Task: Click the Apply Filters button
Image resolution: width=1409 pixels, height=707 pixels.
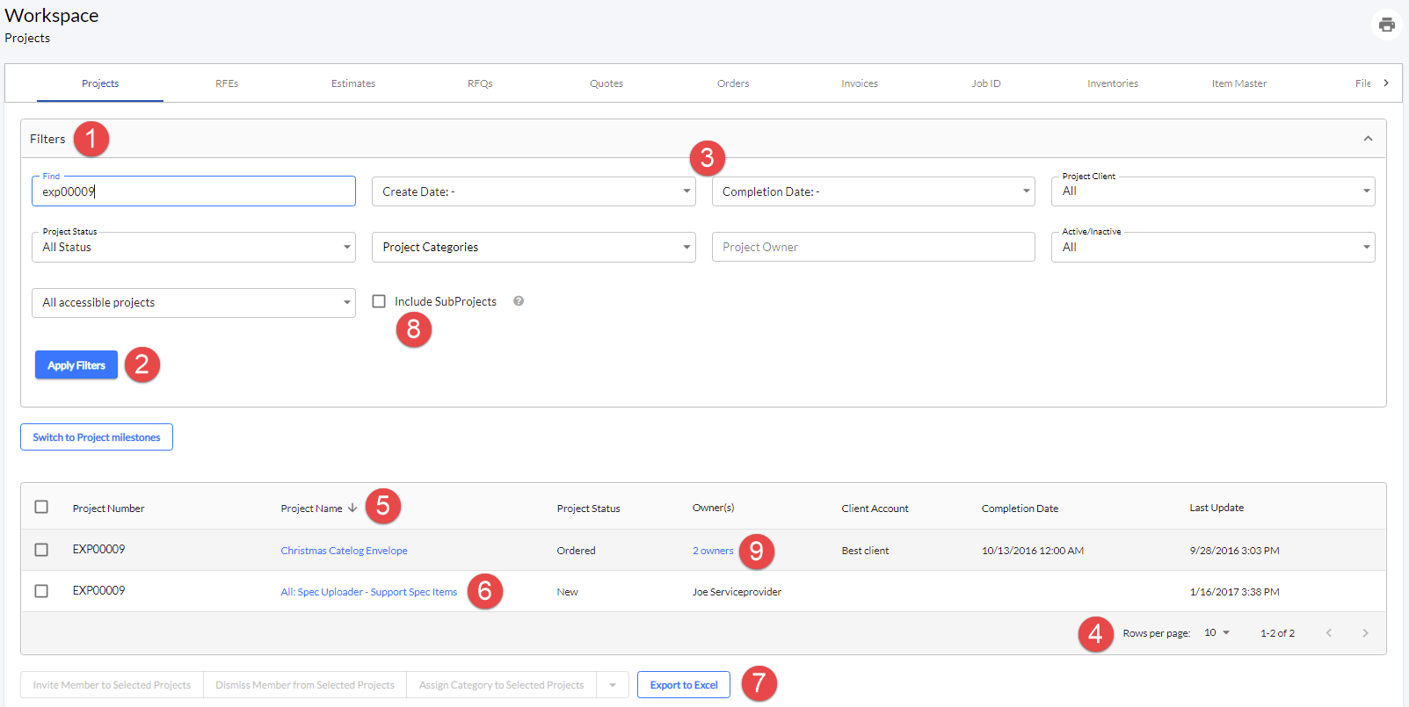Action: click(x=76, y=365)
